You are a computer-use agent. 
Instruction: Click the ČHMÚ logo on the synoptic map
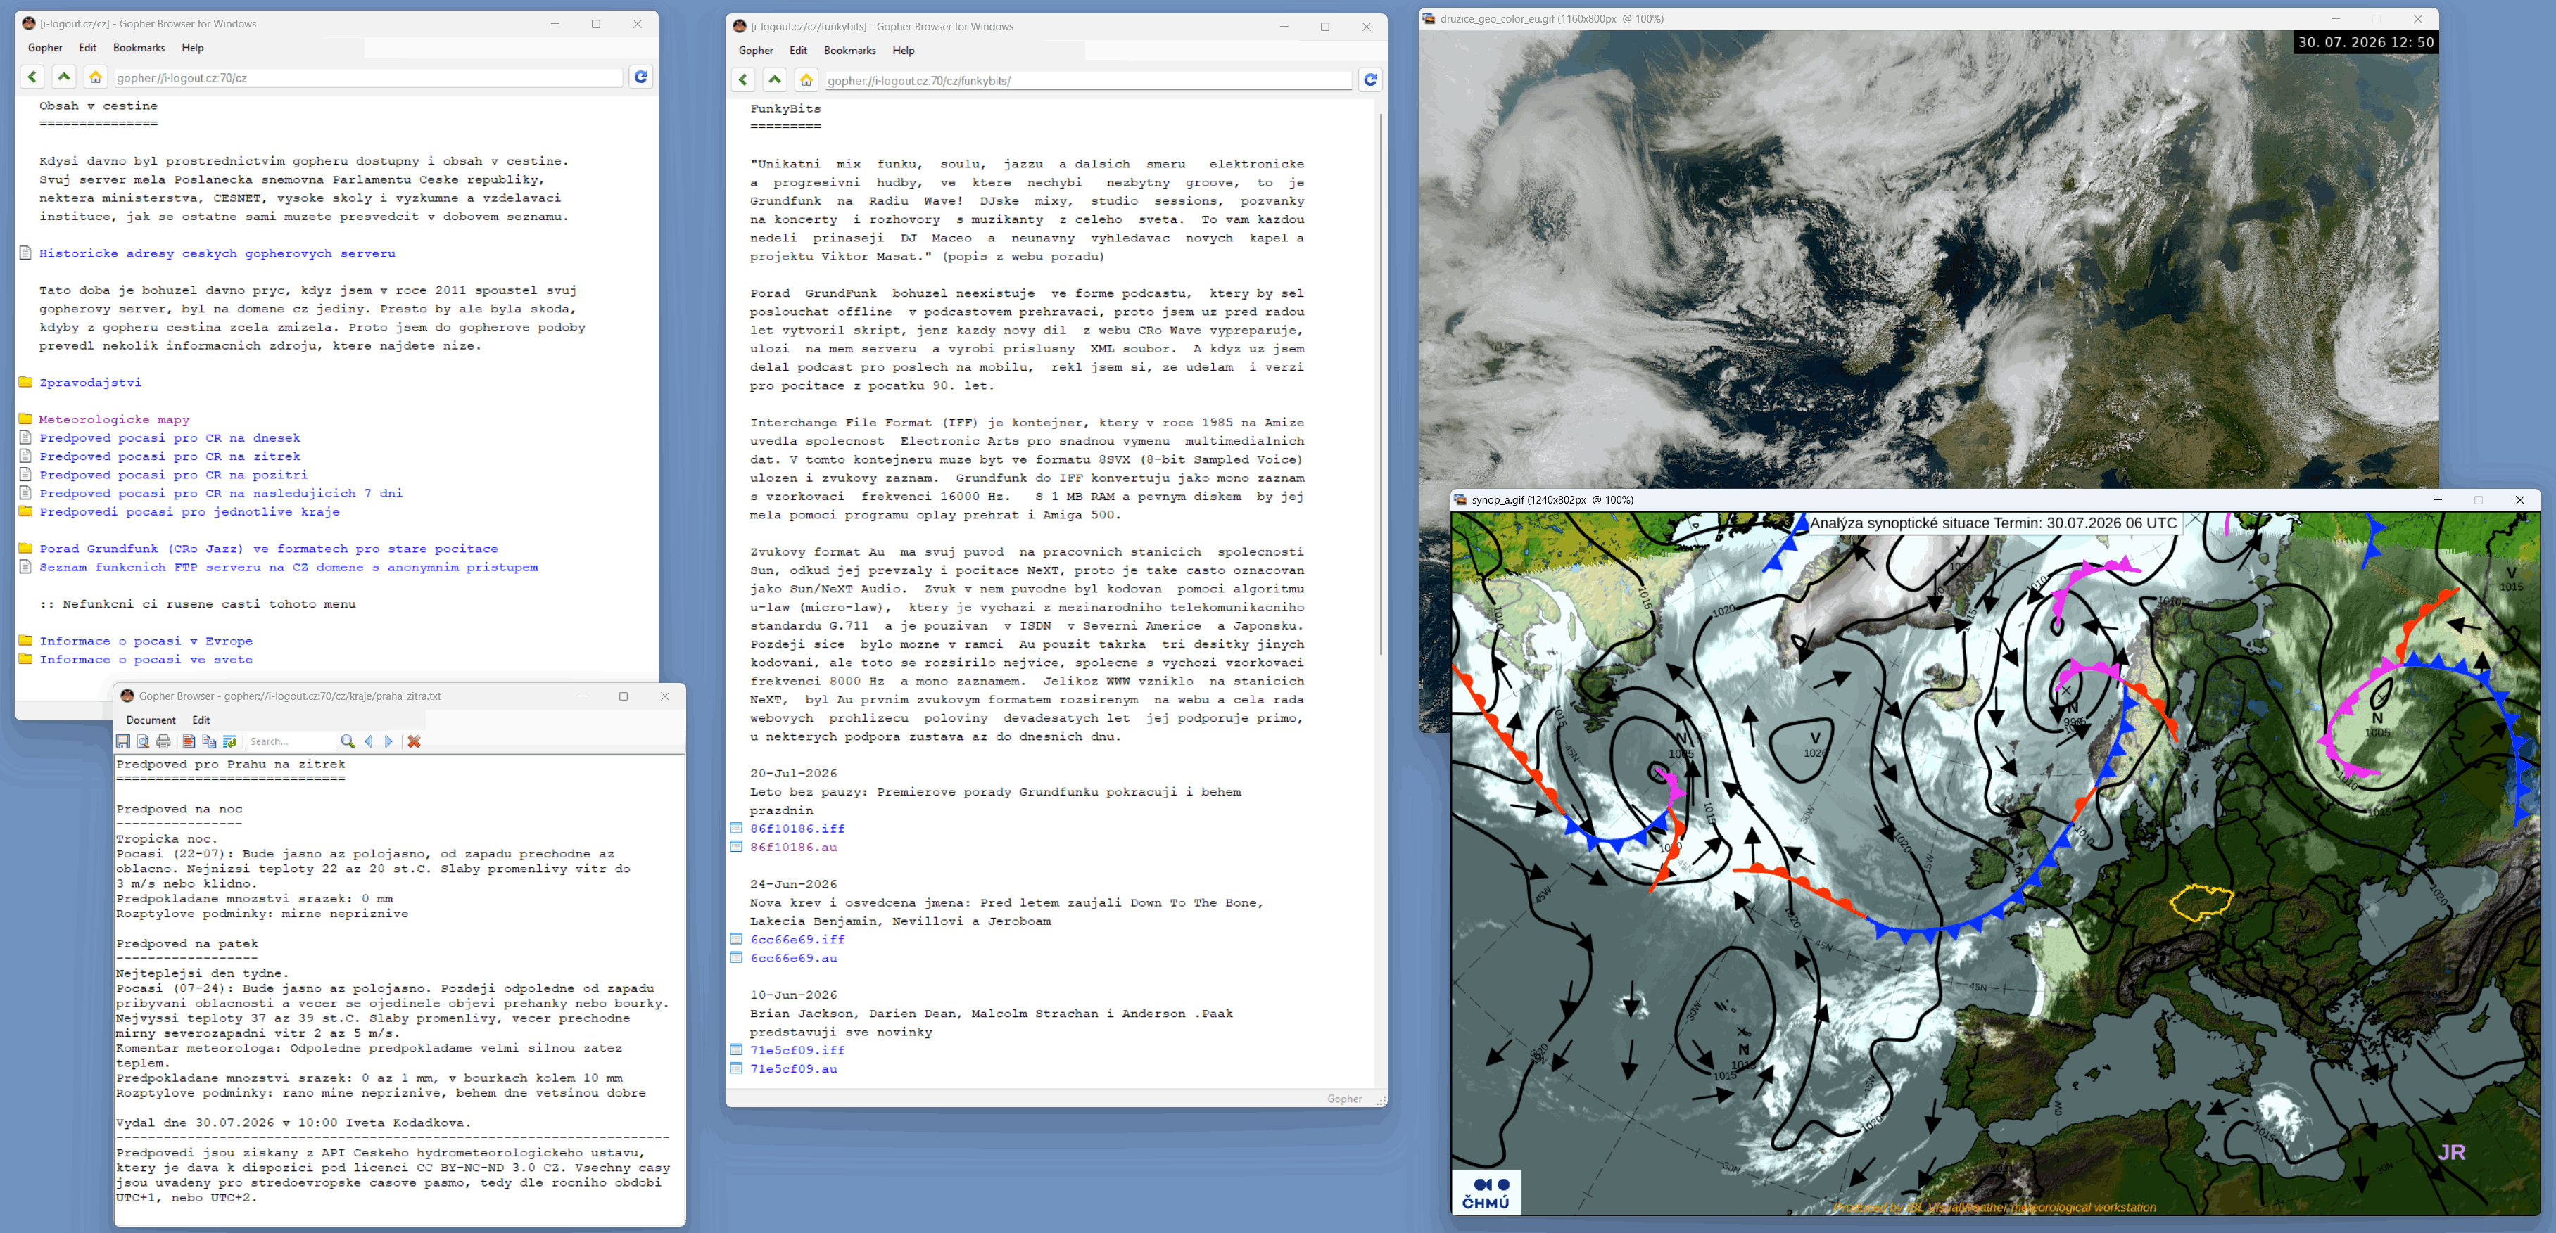pos(1486,1192)
